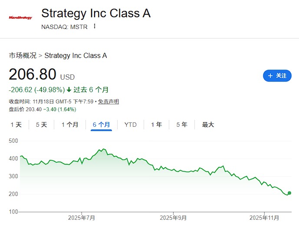Select the 5 天 time range tab
Image resolution: width=299 pixels, height=225 pixels.
tap(41, 125)
